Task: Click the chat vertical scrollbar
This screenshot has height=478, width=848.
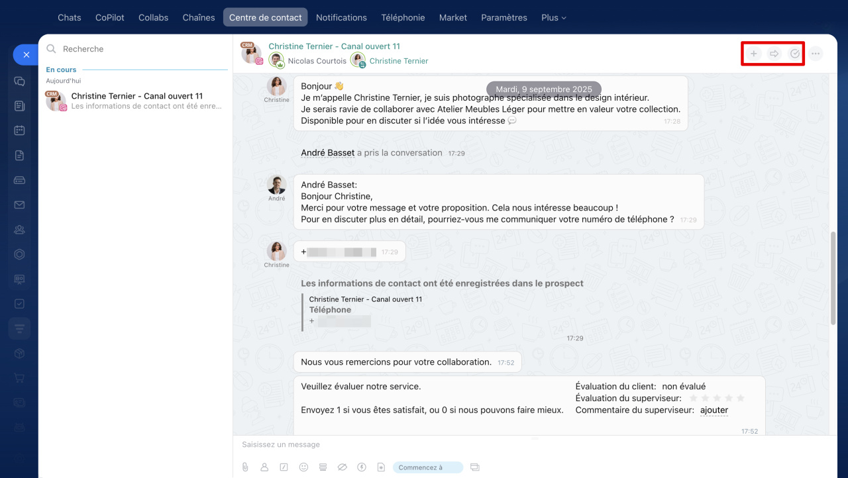Action: pyautogui.click(x=833, y=278)
